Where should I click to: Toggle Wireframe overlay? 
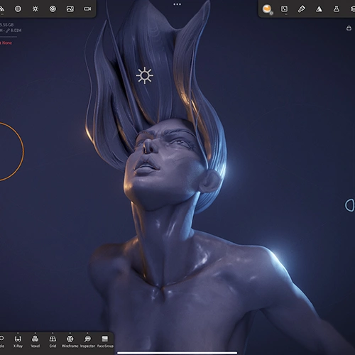pos(70,342)
